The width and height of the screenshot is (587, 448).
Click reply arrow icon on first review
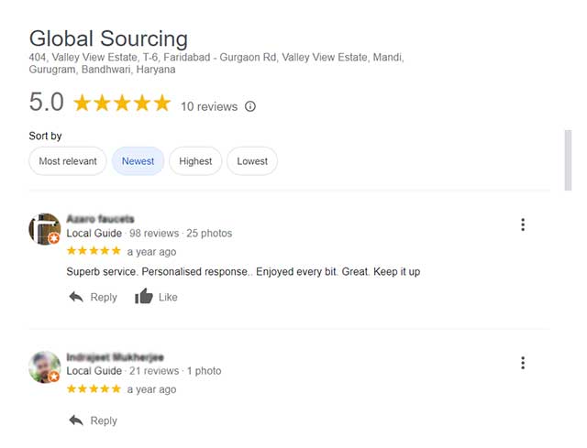(76, 297)
